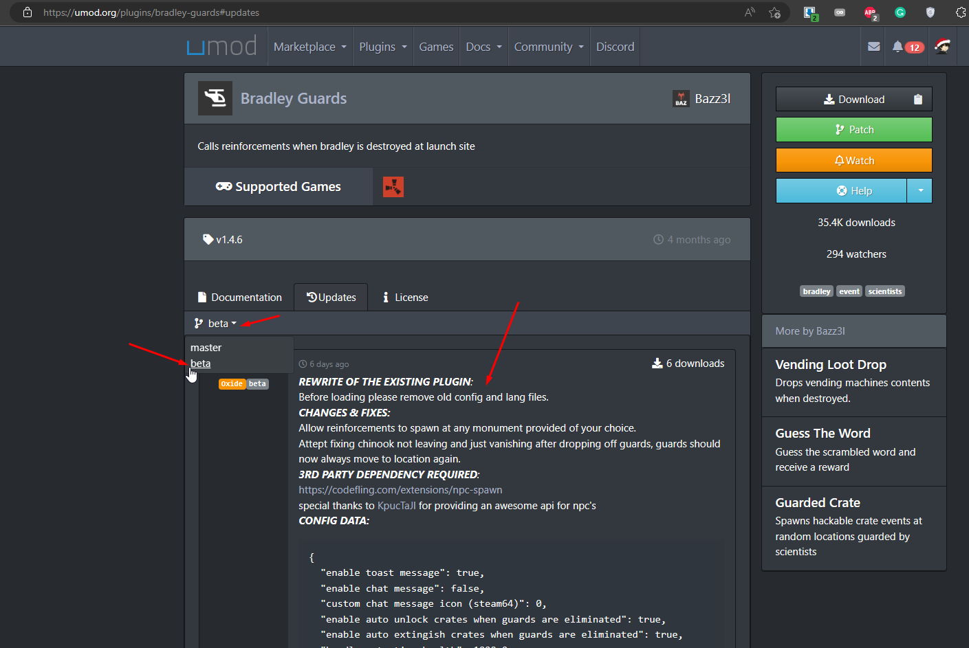Open the npc-spawn codefling link
This screenshot has width=969, height=648.
[400, 490]
